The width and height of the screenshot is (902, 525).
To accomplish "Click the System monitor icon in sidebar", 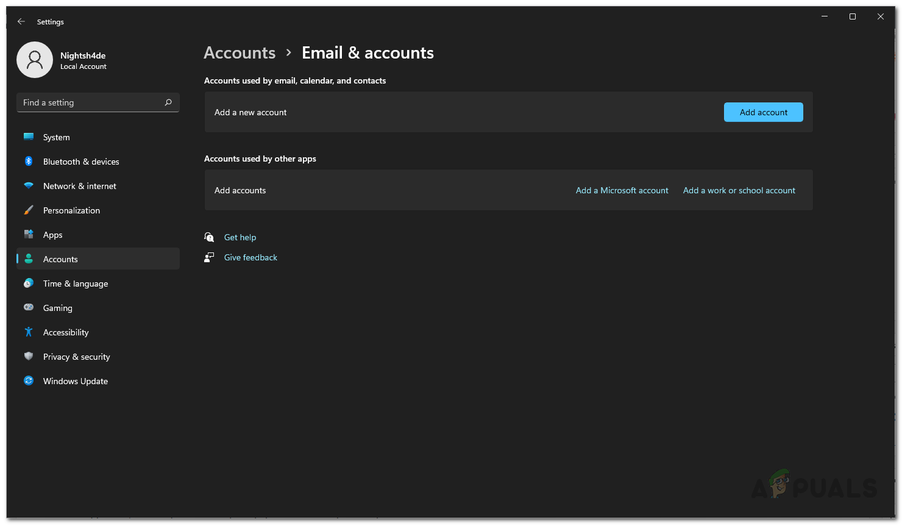I will [x=29, y=137].
